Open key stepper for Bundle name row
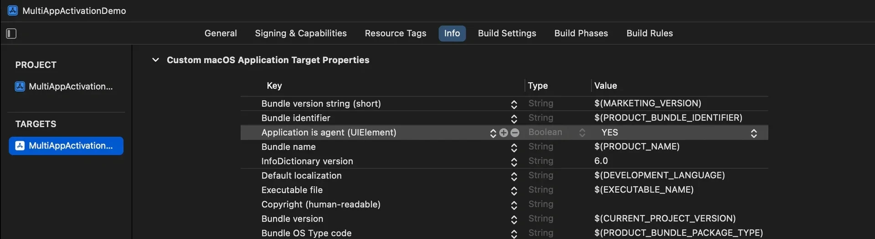The width and height of the screenshot is (875, 239). (x=514, y=147)
